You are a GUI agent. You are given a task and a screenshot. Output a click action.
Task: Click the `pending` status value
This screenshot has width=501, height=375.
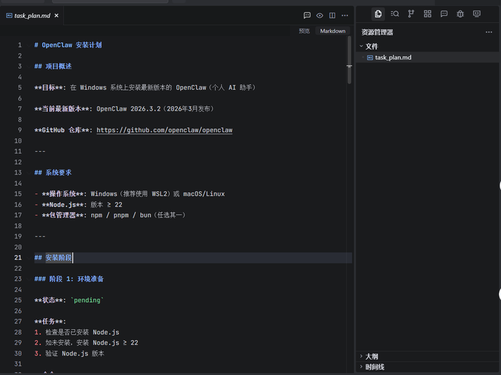[x=87, y=301]
